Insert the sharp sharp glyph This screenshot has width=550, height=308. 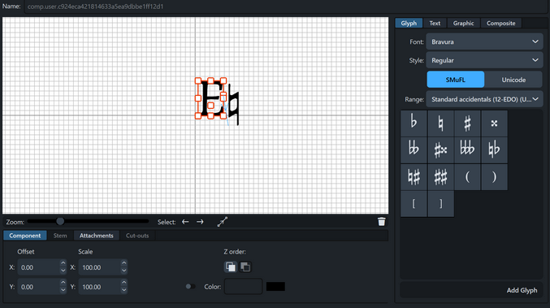(440, 177)
